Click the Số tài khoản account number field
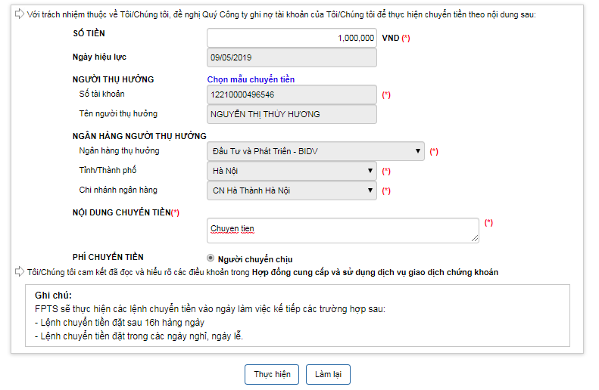 [292, 94]
